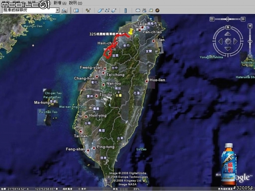Click the Ping-tung city label
The image size is (255, 191).
pos(106,147)
